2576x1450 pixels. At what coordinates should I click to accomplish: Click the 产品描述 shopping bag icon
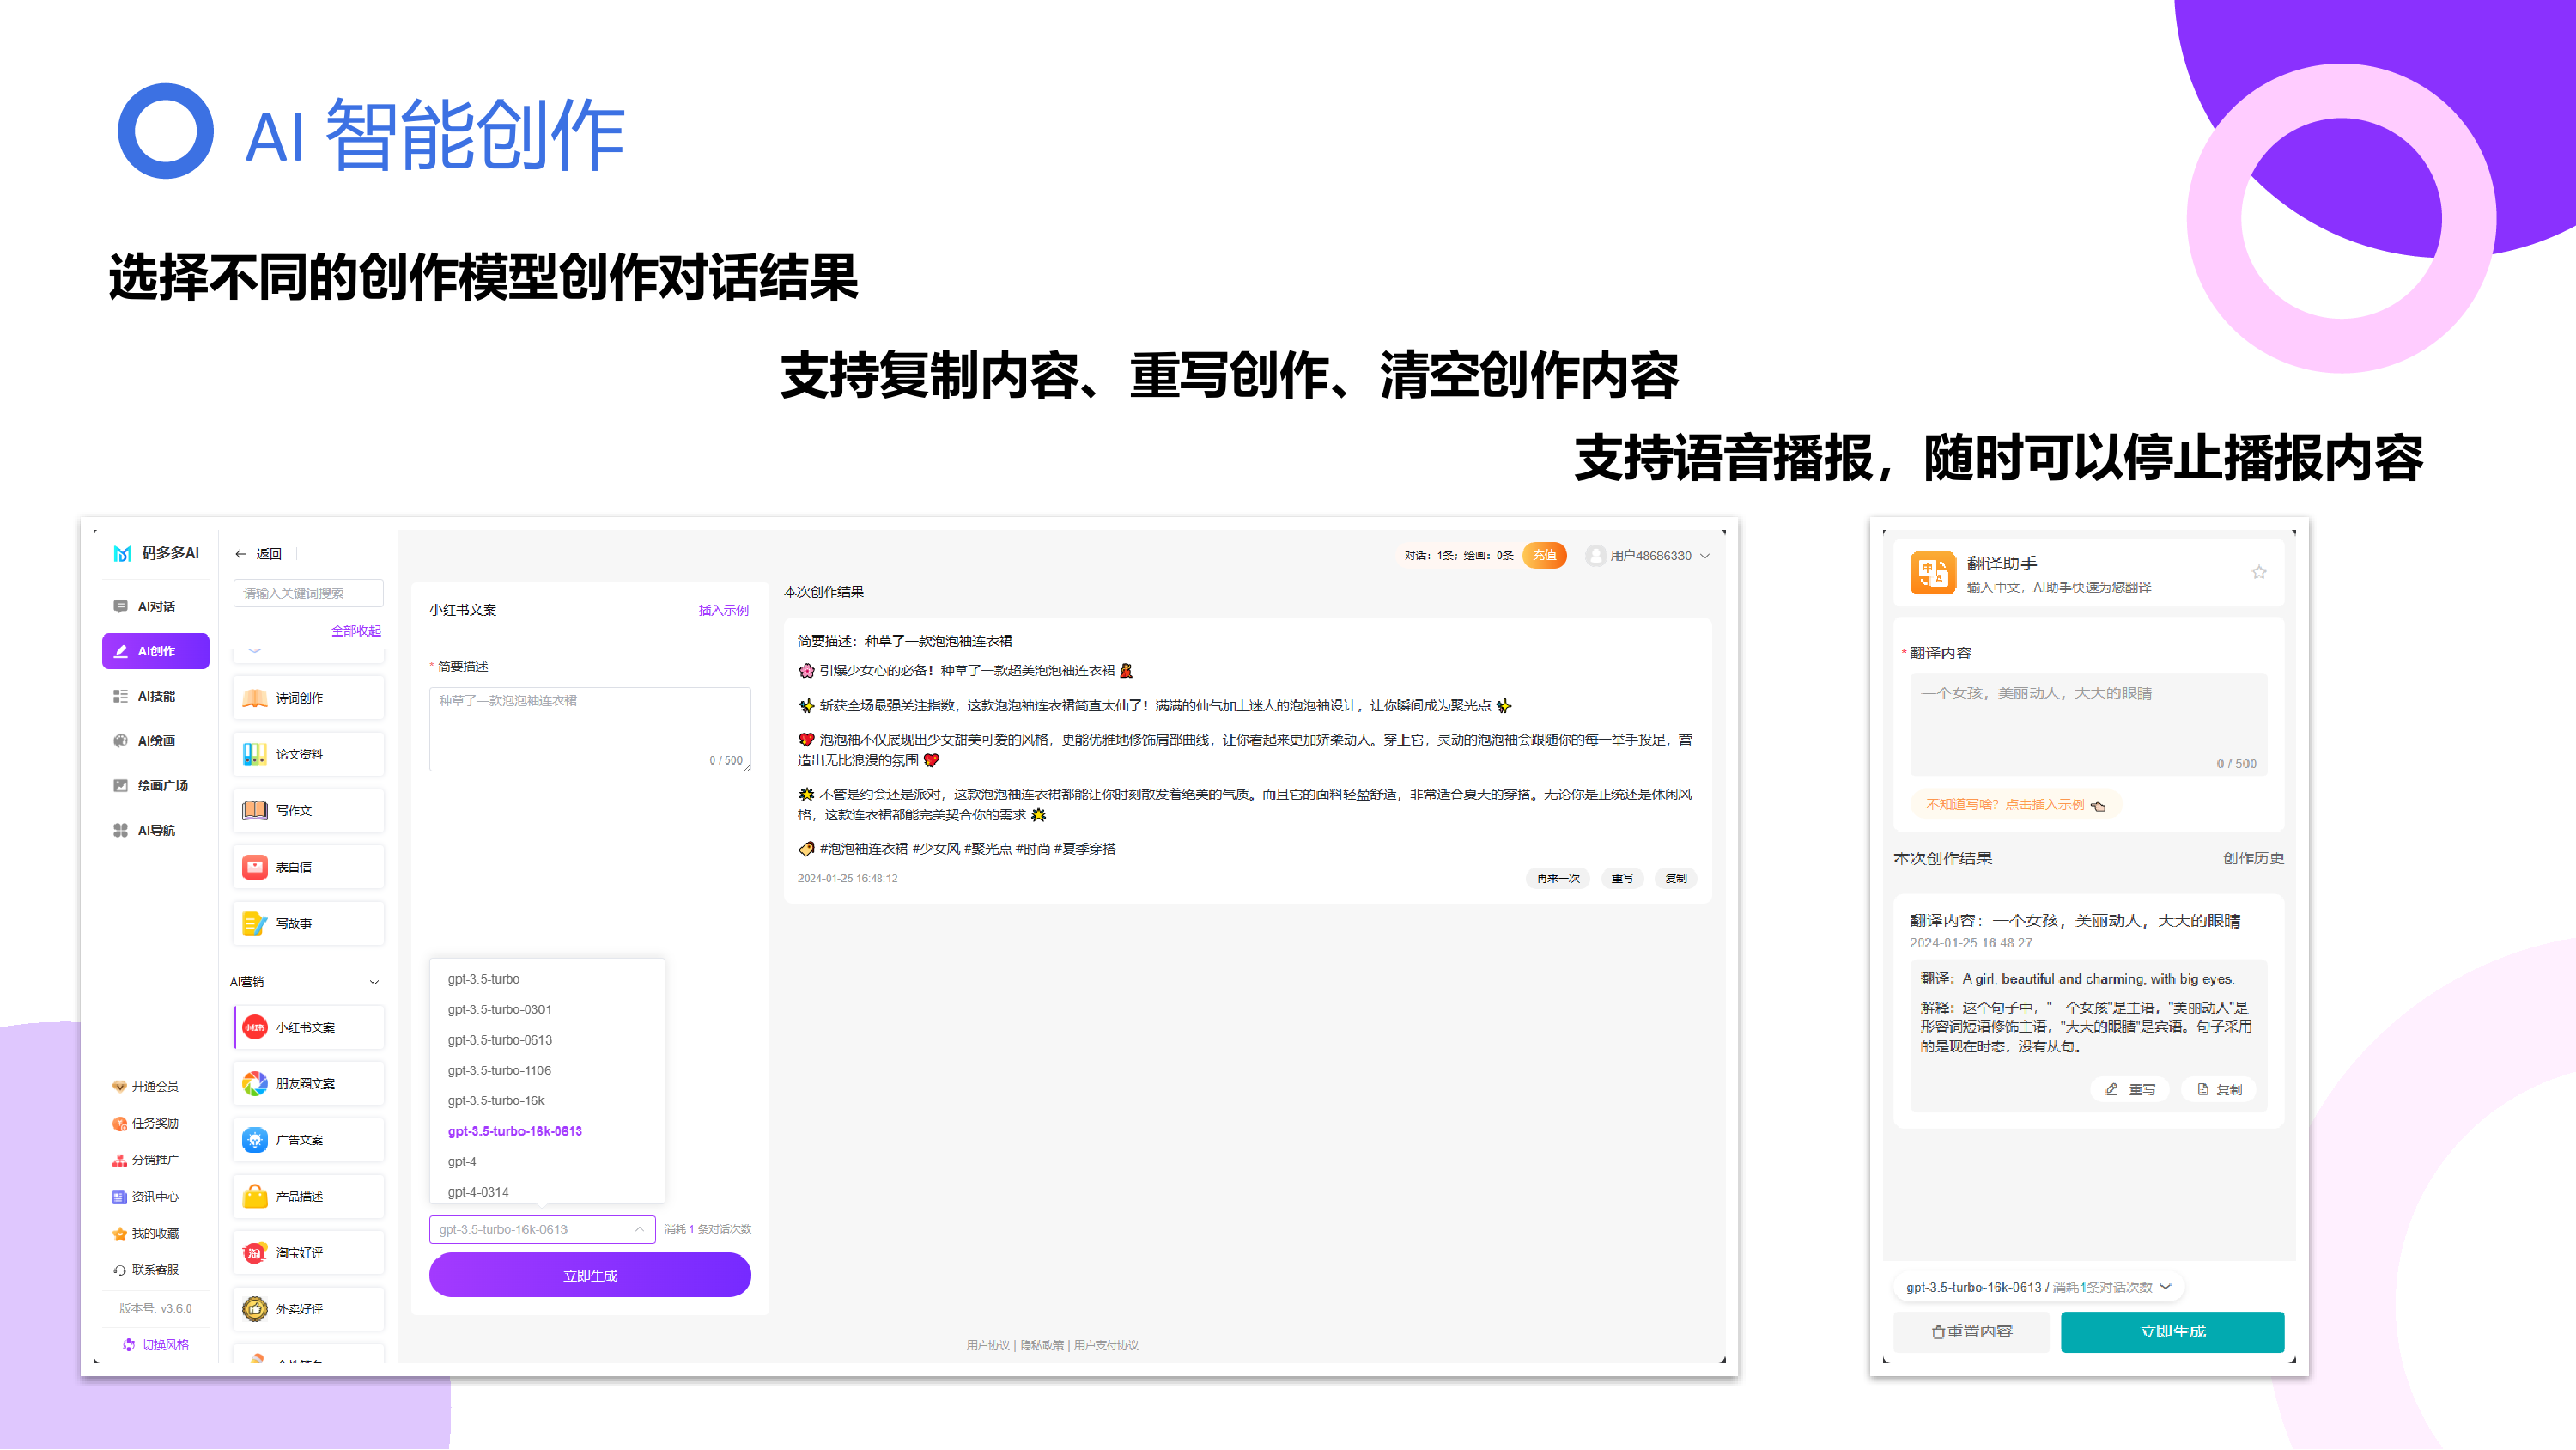click(x=255, y=1196)
